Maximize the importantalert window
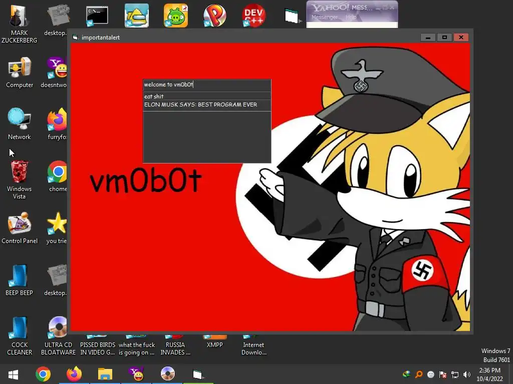The width and height of the screenshot is (513, 384). coord(444,37)
